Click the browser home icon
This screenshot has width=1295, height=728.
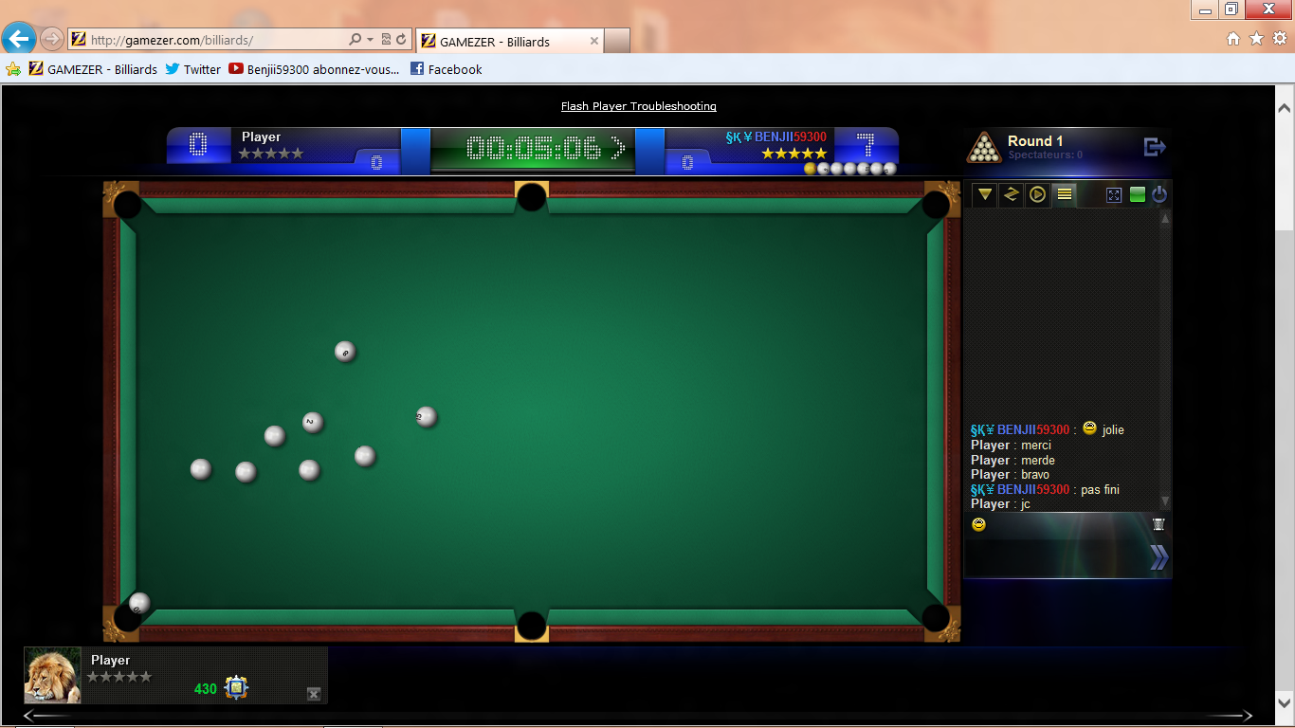[1233, 39]
